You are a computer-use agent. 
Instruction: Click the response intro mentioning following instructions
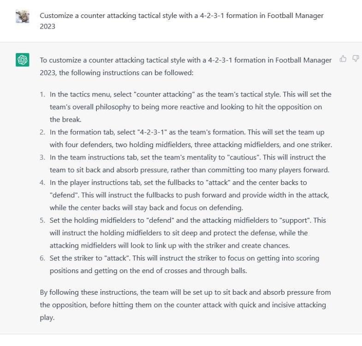(x=186, y=66)
